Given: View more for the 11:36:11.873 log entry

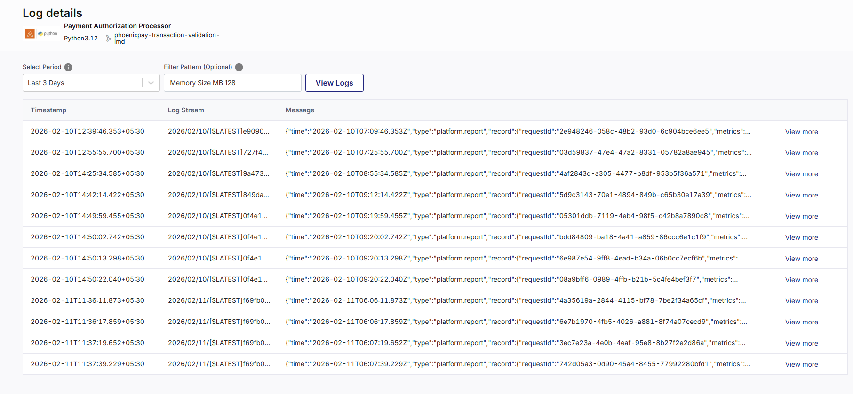Looking at the screenshot, I should pos(801,301).
